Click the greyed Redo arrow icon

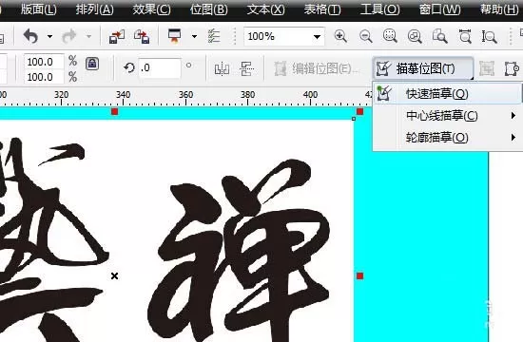pyautogui.click(x=69, y=36)
